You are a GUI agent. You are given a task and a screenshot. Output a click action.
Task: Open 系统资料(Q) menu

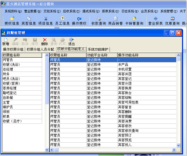tap(13, 11)
